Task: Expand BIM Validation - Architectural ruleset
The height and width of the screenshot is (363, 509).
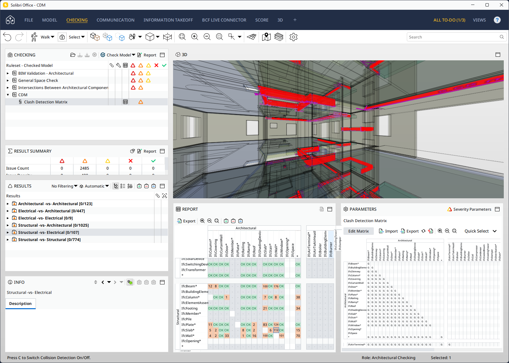Action: pyautogui.click(x=8, y=73)
